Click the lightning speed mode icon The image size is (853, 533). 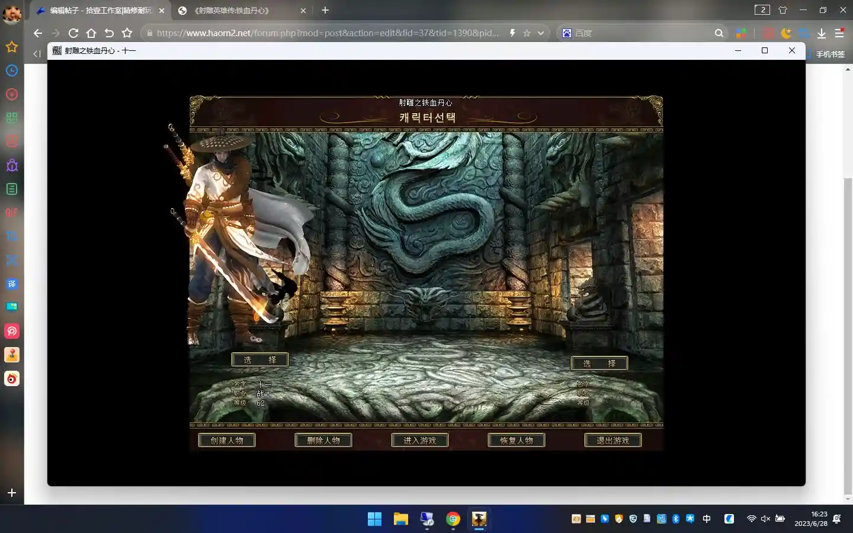[x=513, y=33]
